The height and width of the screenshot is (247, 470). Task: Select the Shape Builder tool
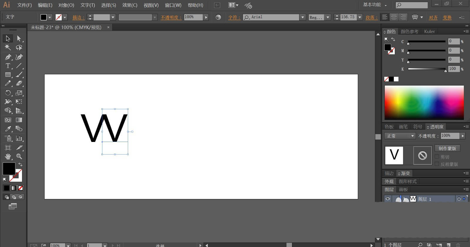[x=8, y=111]
